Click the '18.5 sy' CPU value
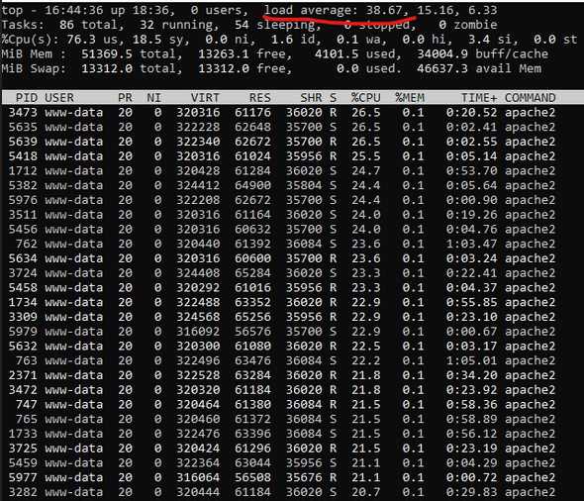Viewport: 584px width, 501px height. pos(157,40)
